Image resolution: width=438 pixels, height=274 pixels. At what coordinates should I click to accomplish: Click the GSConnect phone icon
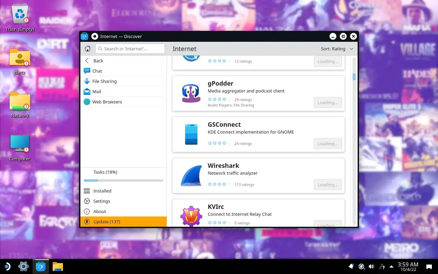pyautogui.click(x=191, y=134)
